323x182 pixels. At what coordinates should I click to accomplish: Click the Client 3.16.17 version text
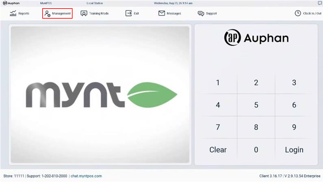coord(270,176)
